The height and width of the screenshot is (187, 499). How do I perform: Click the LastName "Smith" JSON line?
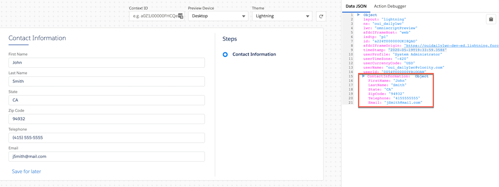pyautogui.click(x=387, y=85)
